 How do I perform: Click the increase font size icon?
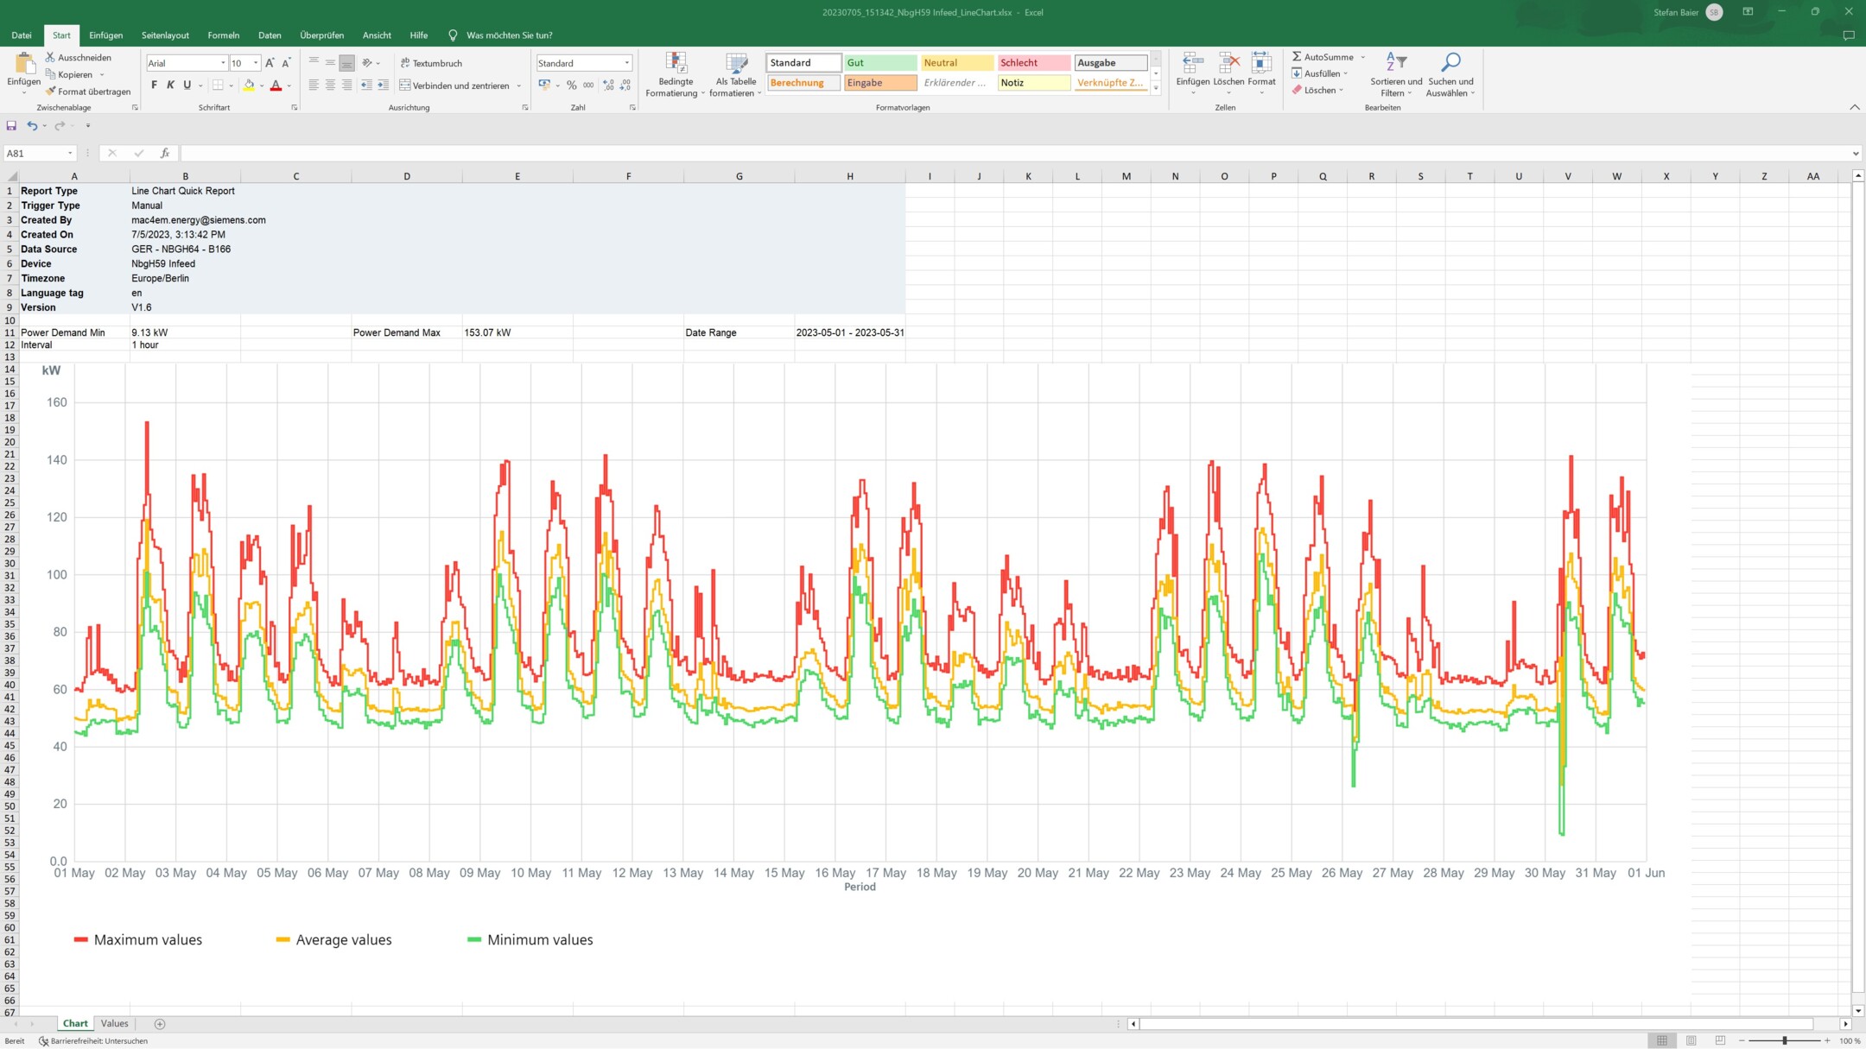click(270, 63)
